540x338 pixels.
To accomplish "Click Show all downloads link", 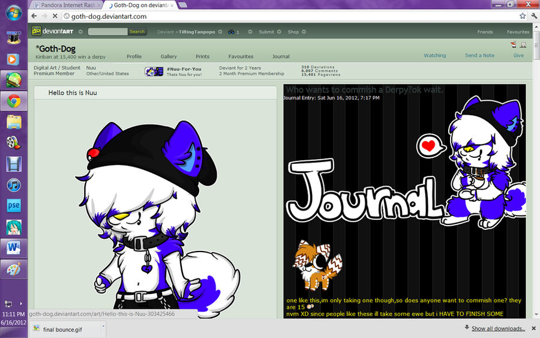I will click(x=498, y=328).
